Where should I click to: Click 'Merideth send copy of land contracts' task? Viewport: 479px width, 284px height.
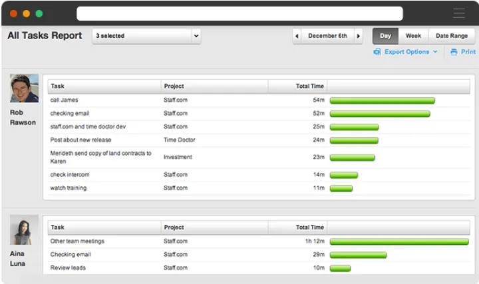click(101, 157)
